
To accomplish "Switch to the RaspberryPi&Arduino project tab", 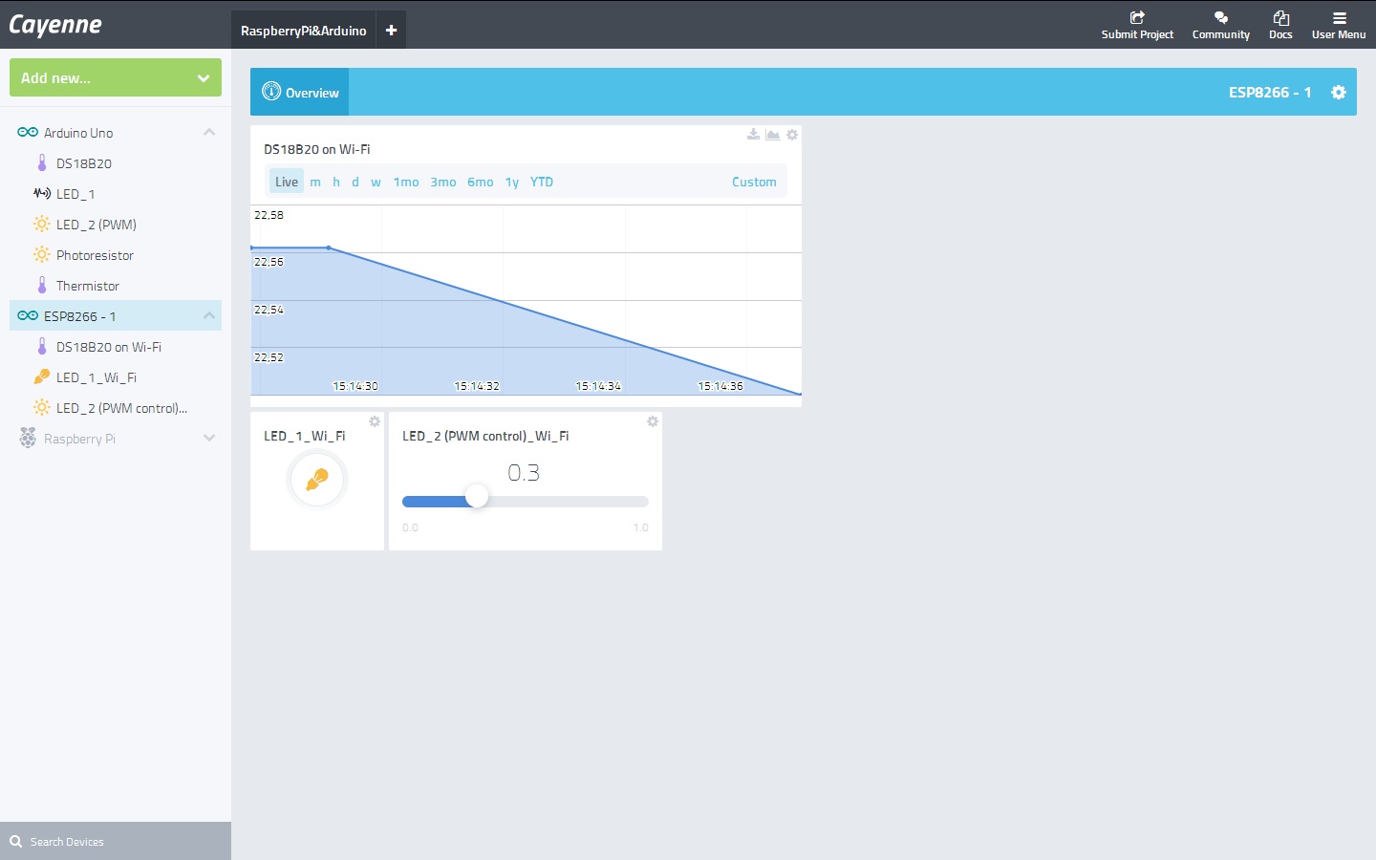I will pyautogui.click(x=304, y=31).
